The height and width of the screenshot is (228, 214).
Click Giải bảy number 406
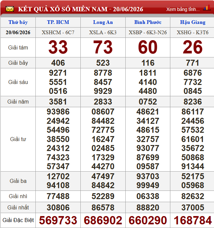click(58, 63)
